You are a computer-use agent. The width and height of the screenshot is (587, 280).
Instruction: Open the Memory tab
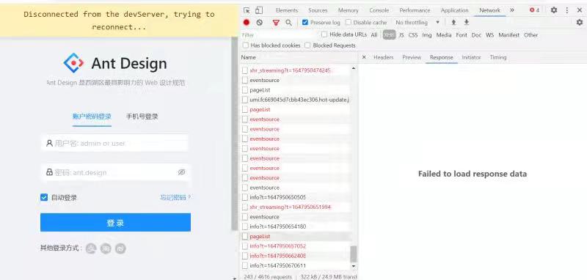pyautogui.click(x=348, y=10)
